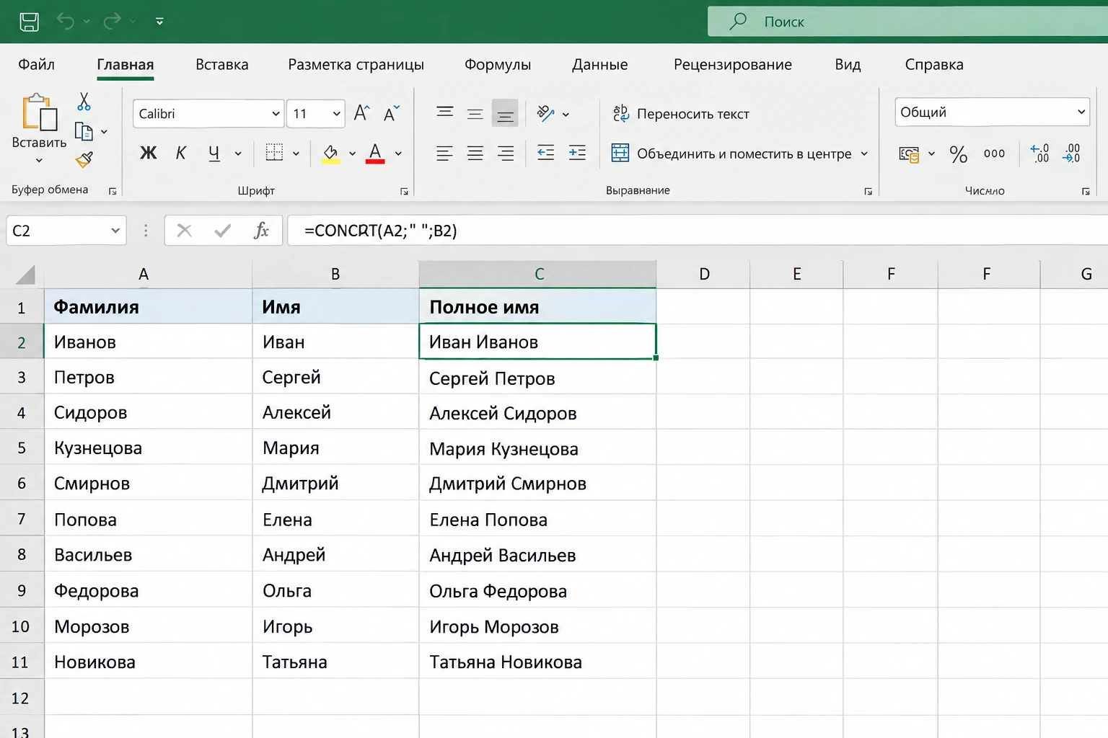
Task: Click the Поиск search field
Action: [x=907, y=22]
